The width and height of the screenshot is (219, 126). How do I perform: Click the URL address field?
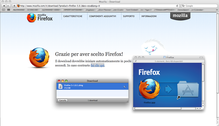(96, 6)
